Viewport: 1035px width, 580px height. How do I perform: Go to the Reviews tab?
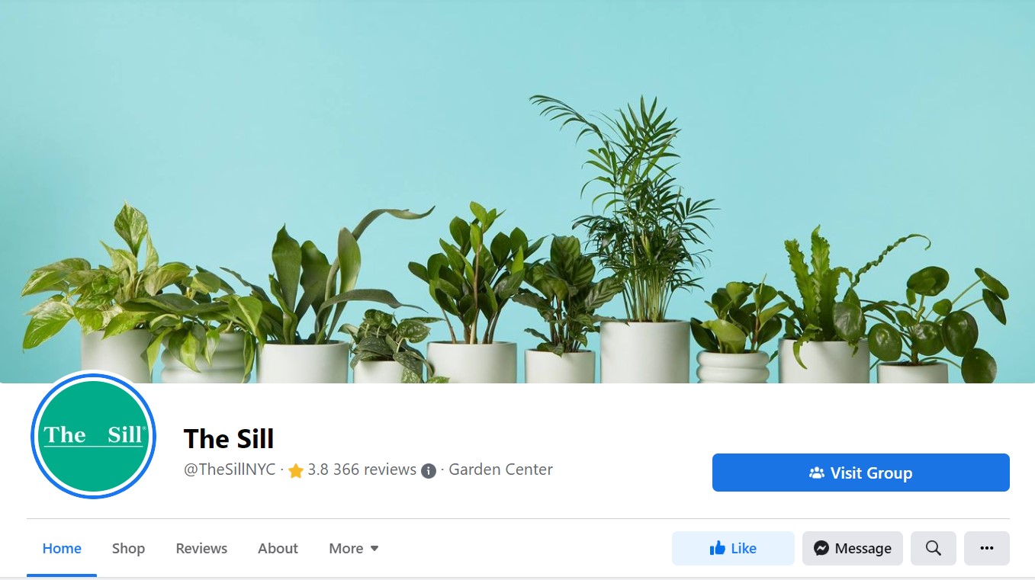tap(201, 548)
